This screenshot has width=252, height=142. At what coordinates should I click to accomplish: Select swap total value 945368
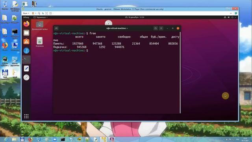tap(82, 47)
